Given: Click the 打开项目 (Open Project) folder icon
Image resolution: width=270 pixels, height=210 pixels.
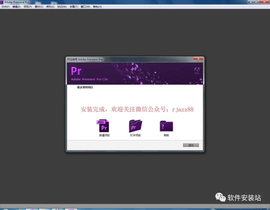Looking at the screenshot, I should point(135,126).
